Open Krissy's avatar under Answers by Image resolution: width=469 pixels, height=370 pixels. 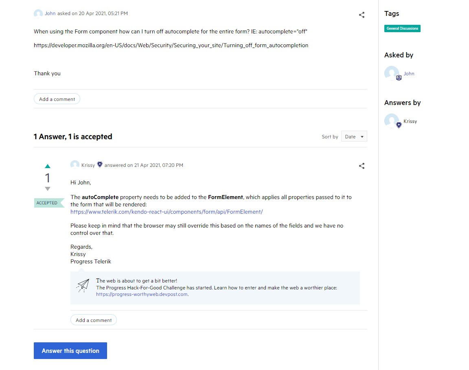tap(392, 121)
